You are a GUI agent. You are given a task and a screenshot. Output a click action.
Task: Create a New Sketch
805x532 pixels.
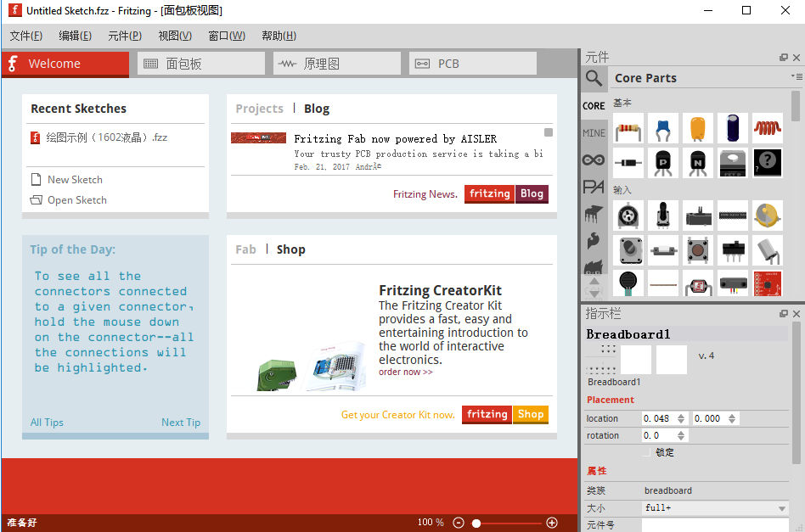[67, 180]
